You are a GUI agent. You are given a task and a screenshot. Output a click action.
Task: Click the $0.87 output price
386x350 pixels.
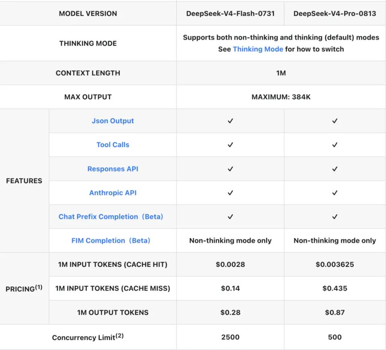(335, 312)
